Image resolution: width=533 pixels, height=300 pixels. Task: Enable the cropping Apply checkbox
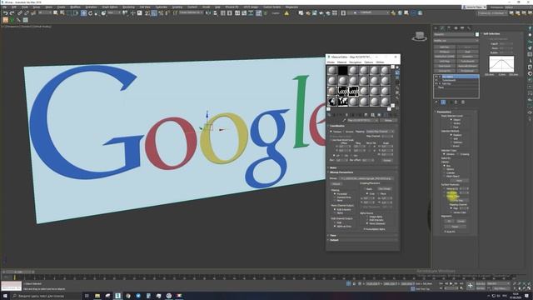pyautogui.click(x=365, y=189)
